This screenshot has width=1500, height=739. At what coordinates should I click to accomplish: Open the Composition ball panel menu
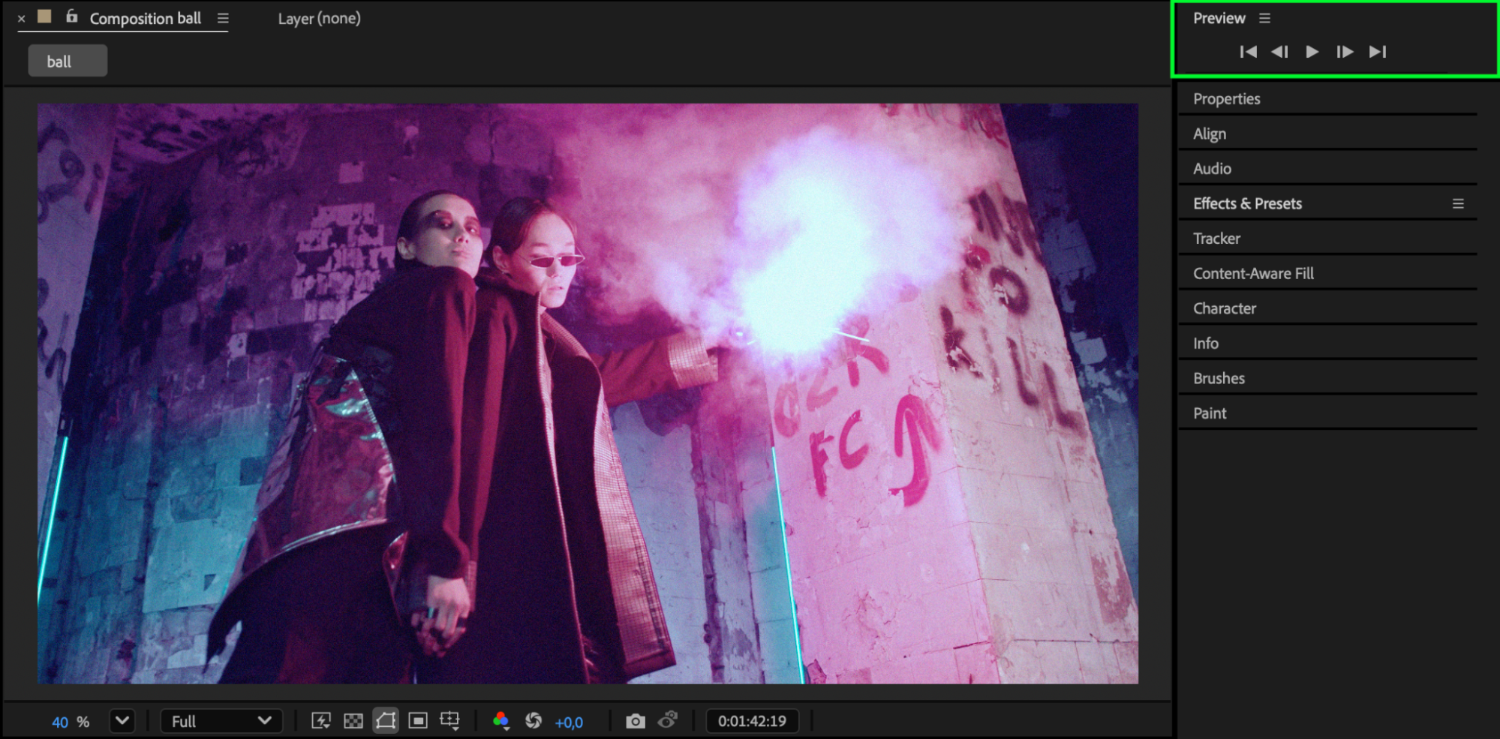pos(223,18)
